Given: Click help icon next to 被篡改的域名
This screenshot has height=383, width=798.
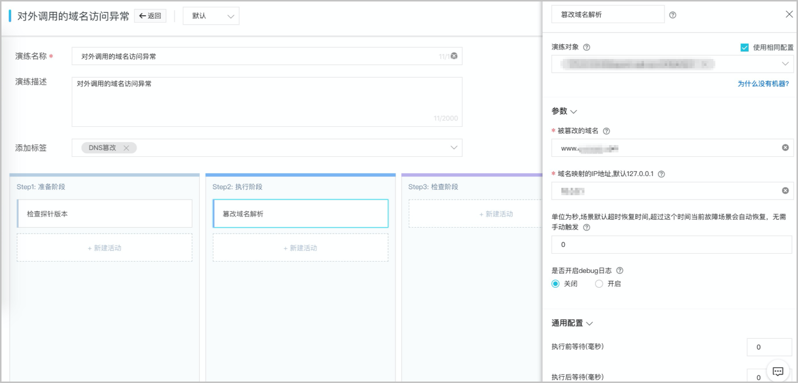Looking at the screenshot, I should [606, 131].
